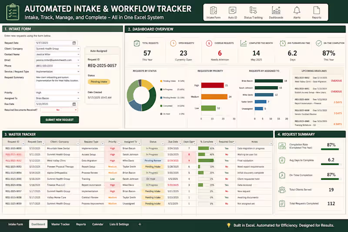The height and width of the screenshot is (232, 348).
Task: Open filter arrow on Request ID column
Action: click(x=23, y=144)
